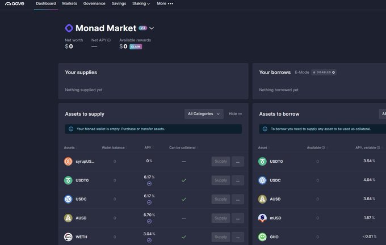Viewport: 386px width, 245px height.
Task: Click the WETH token icon
Action: click(68, 237)
